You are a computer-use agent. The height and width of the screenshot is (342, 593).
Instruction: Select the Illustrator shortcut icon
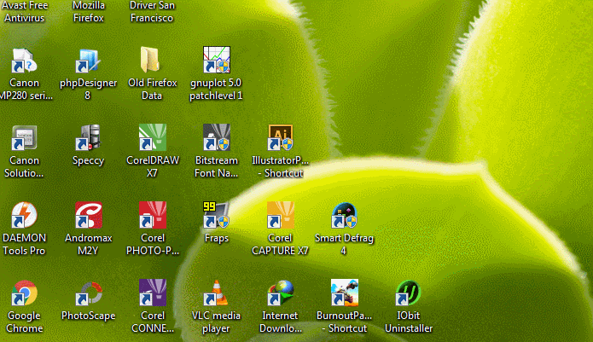280,137
